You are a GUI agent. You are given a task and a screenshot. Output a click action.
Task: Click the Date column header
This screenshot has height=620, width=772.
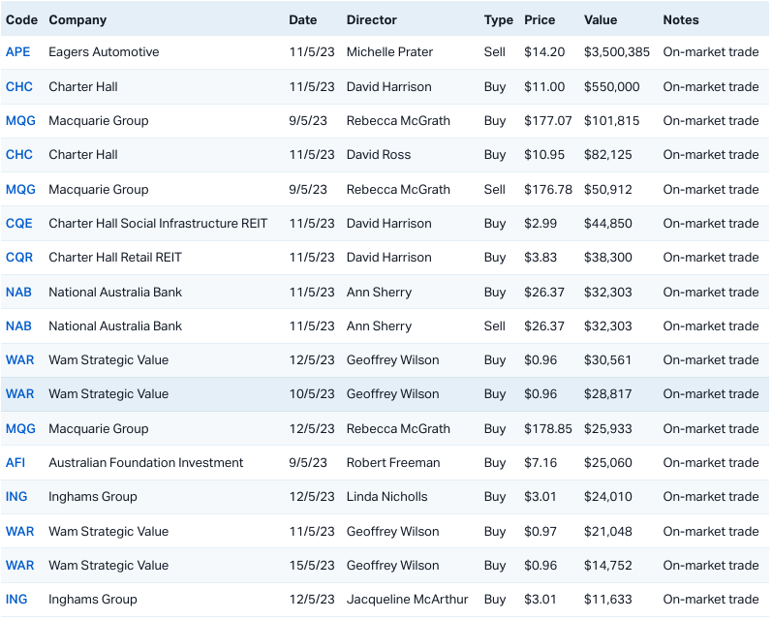[302, 19]
